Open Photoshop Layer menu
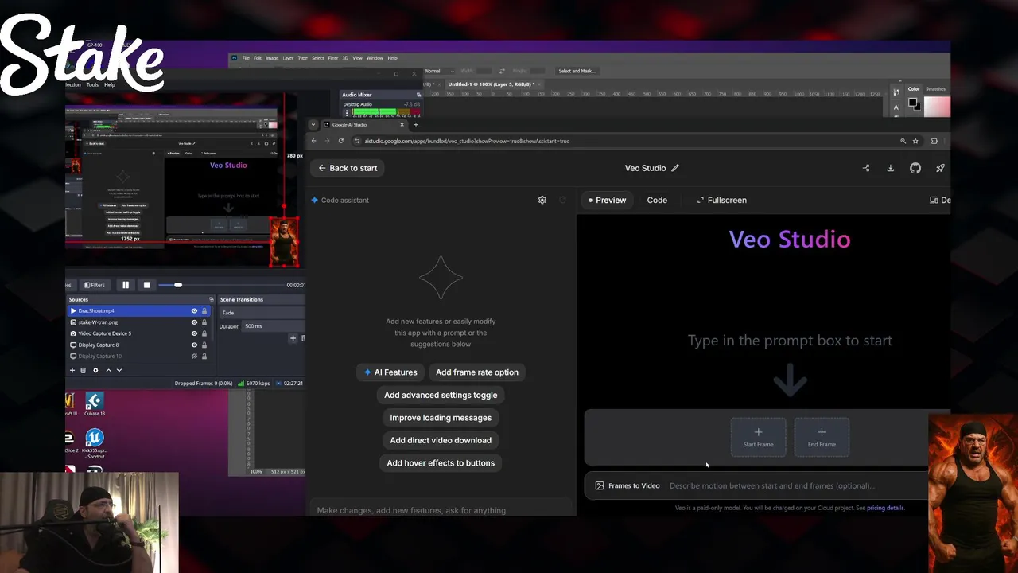The height and width of the screenshot is (573, 1018). 288,58
